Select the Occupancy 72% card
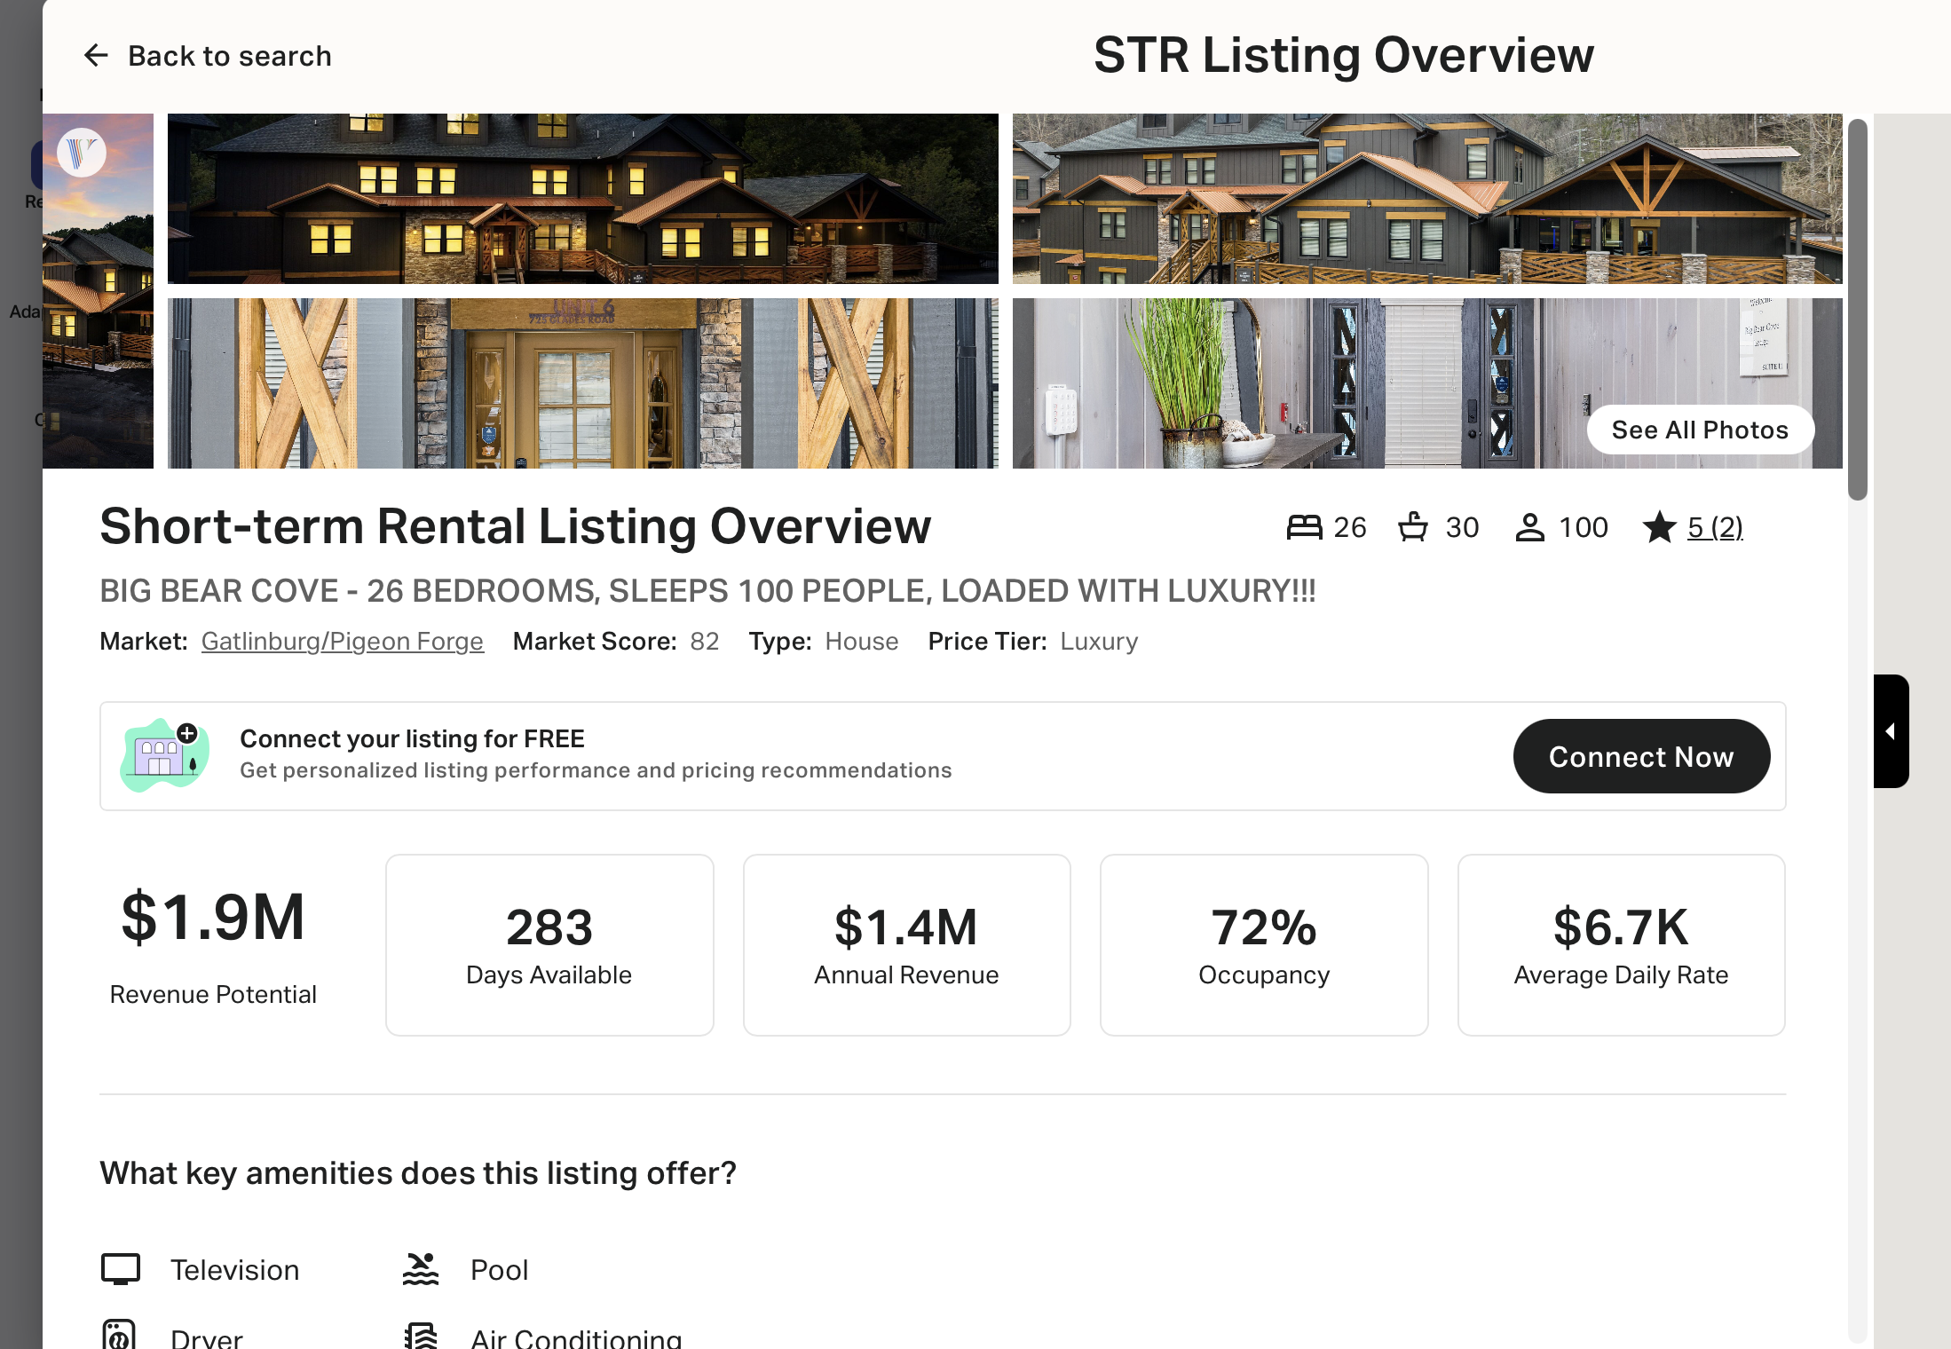The height and width of the screenshot is (1349, 1951). 1264,945
